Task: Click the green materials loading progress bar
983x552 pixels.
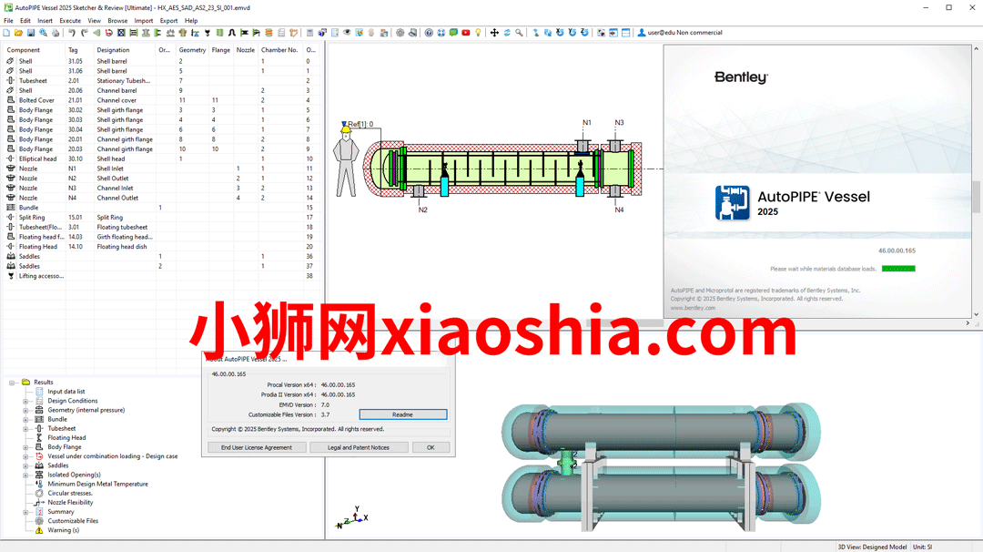Action: [x=898, y=269]
